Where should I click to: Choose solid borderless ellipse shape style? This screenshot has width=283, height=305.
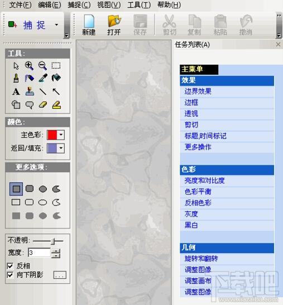[x=43, y=216]
